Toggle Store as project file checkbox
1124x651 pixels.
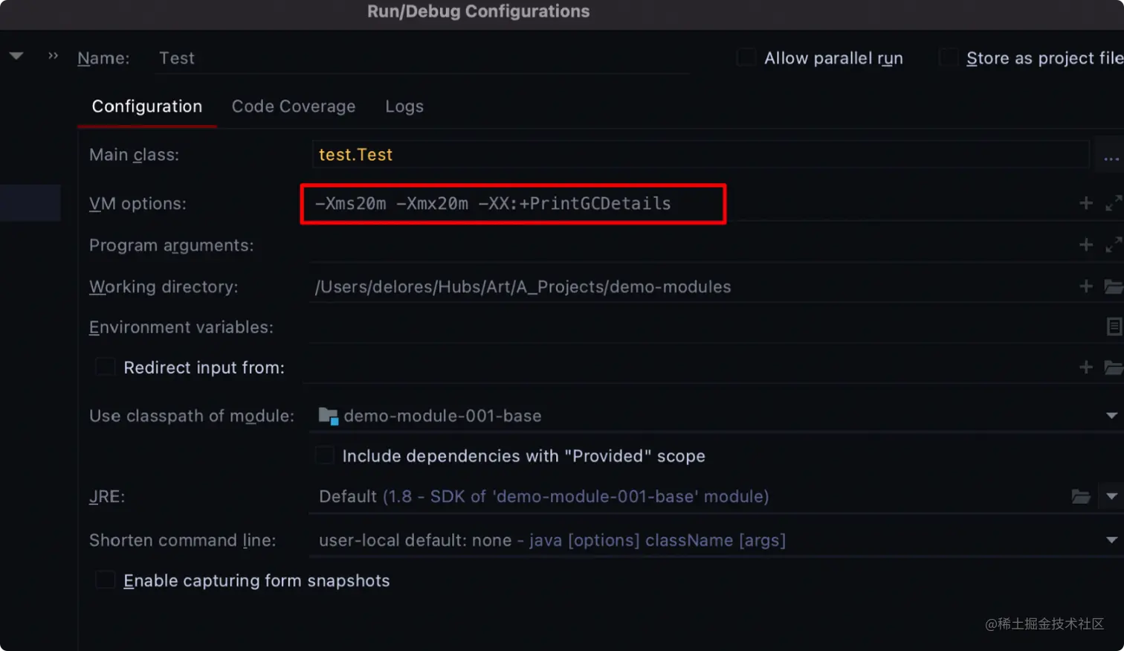click(x=949, y=57)
